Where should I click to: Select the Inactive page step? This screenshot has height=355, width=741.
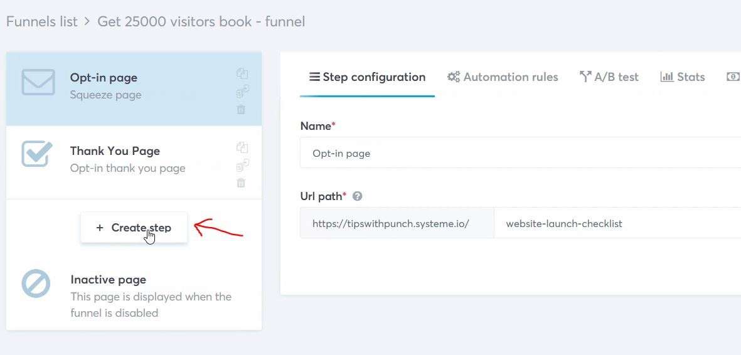134,293
